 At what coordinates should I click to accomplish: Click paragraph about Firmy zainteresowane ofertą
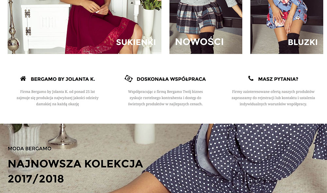pyautogui.click(x=273, y=98)
